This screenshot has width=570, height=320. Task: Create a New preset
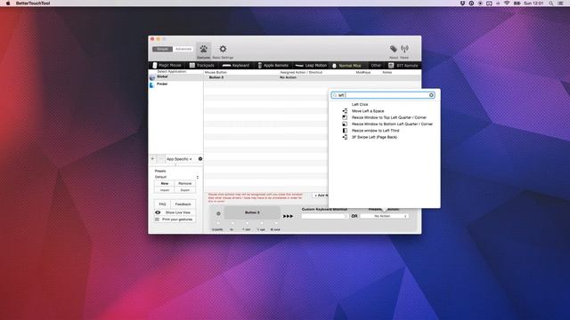(164, 184)
